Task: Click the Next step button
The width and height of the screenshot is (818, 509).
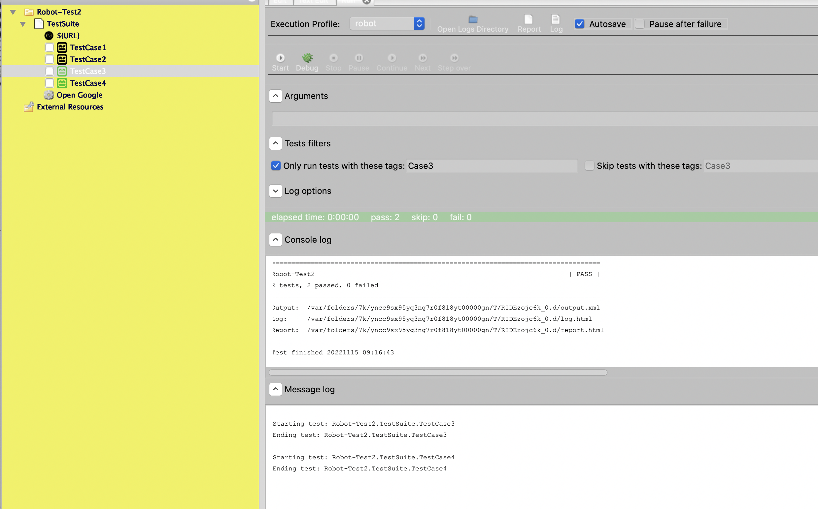Action: pos(422,63)
